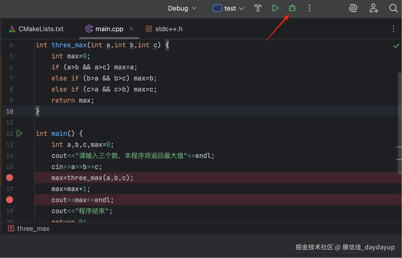402x258 pixels.
Task: Open the Debug build profile dropdown
Action: tap(182, 8)
